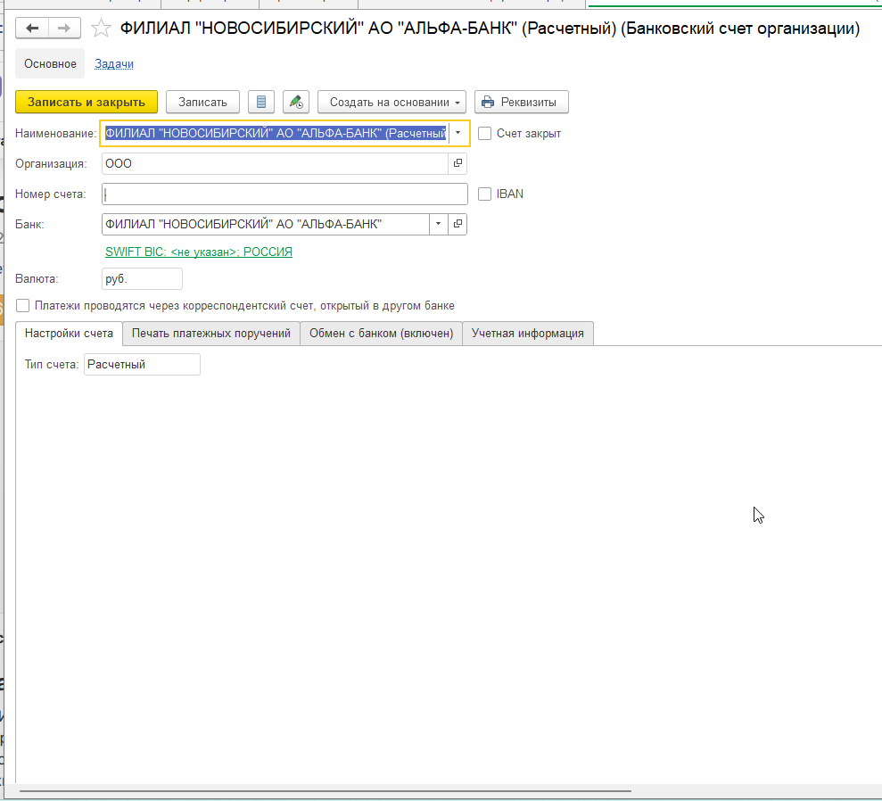Open the document list icon button
Image resolution: width=882 pixels, height=801 pixels.
tap(261, 102)
